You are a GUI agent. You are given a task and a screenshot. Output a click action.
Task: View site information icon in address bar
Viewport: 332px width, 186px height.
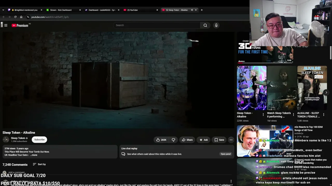point(28,17)
